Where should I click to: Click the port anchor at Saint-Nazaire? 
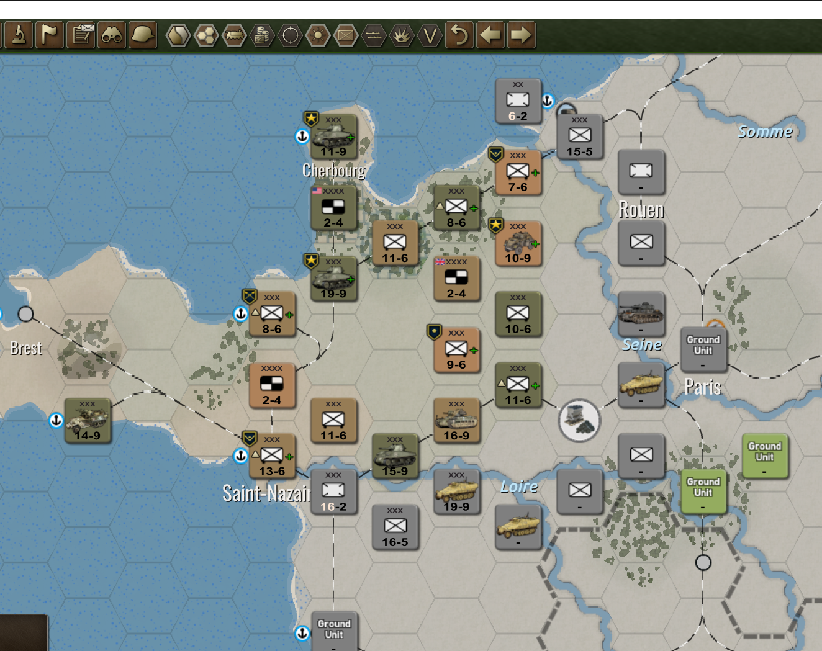point(240,456)
